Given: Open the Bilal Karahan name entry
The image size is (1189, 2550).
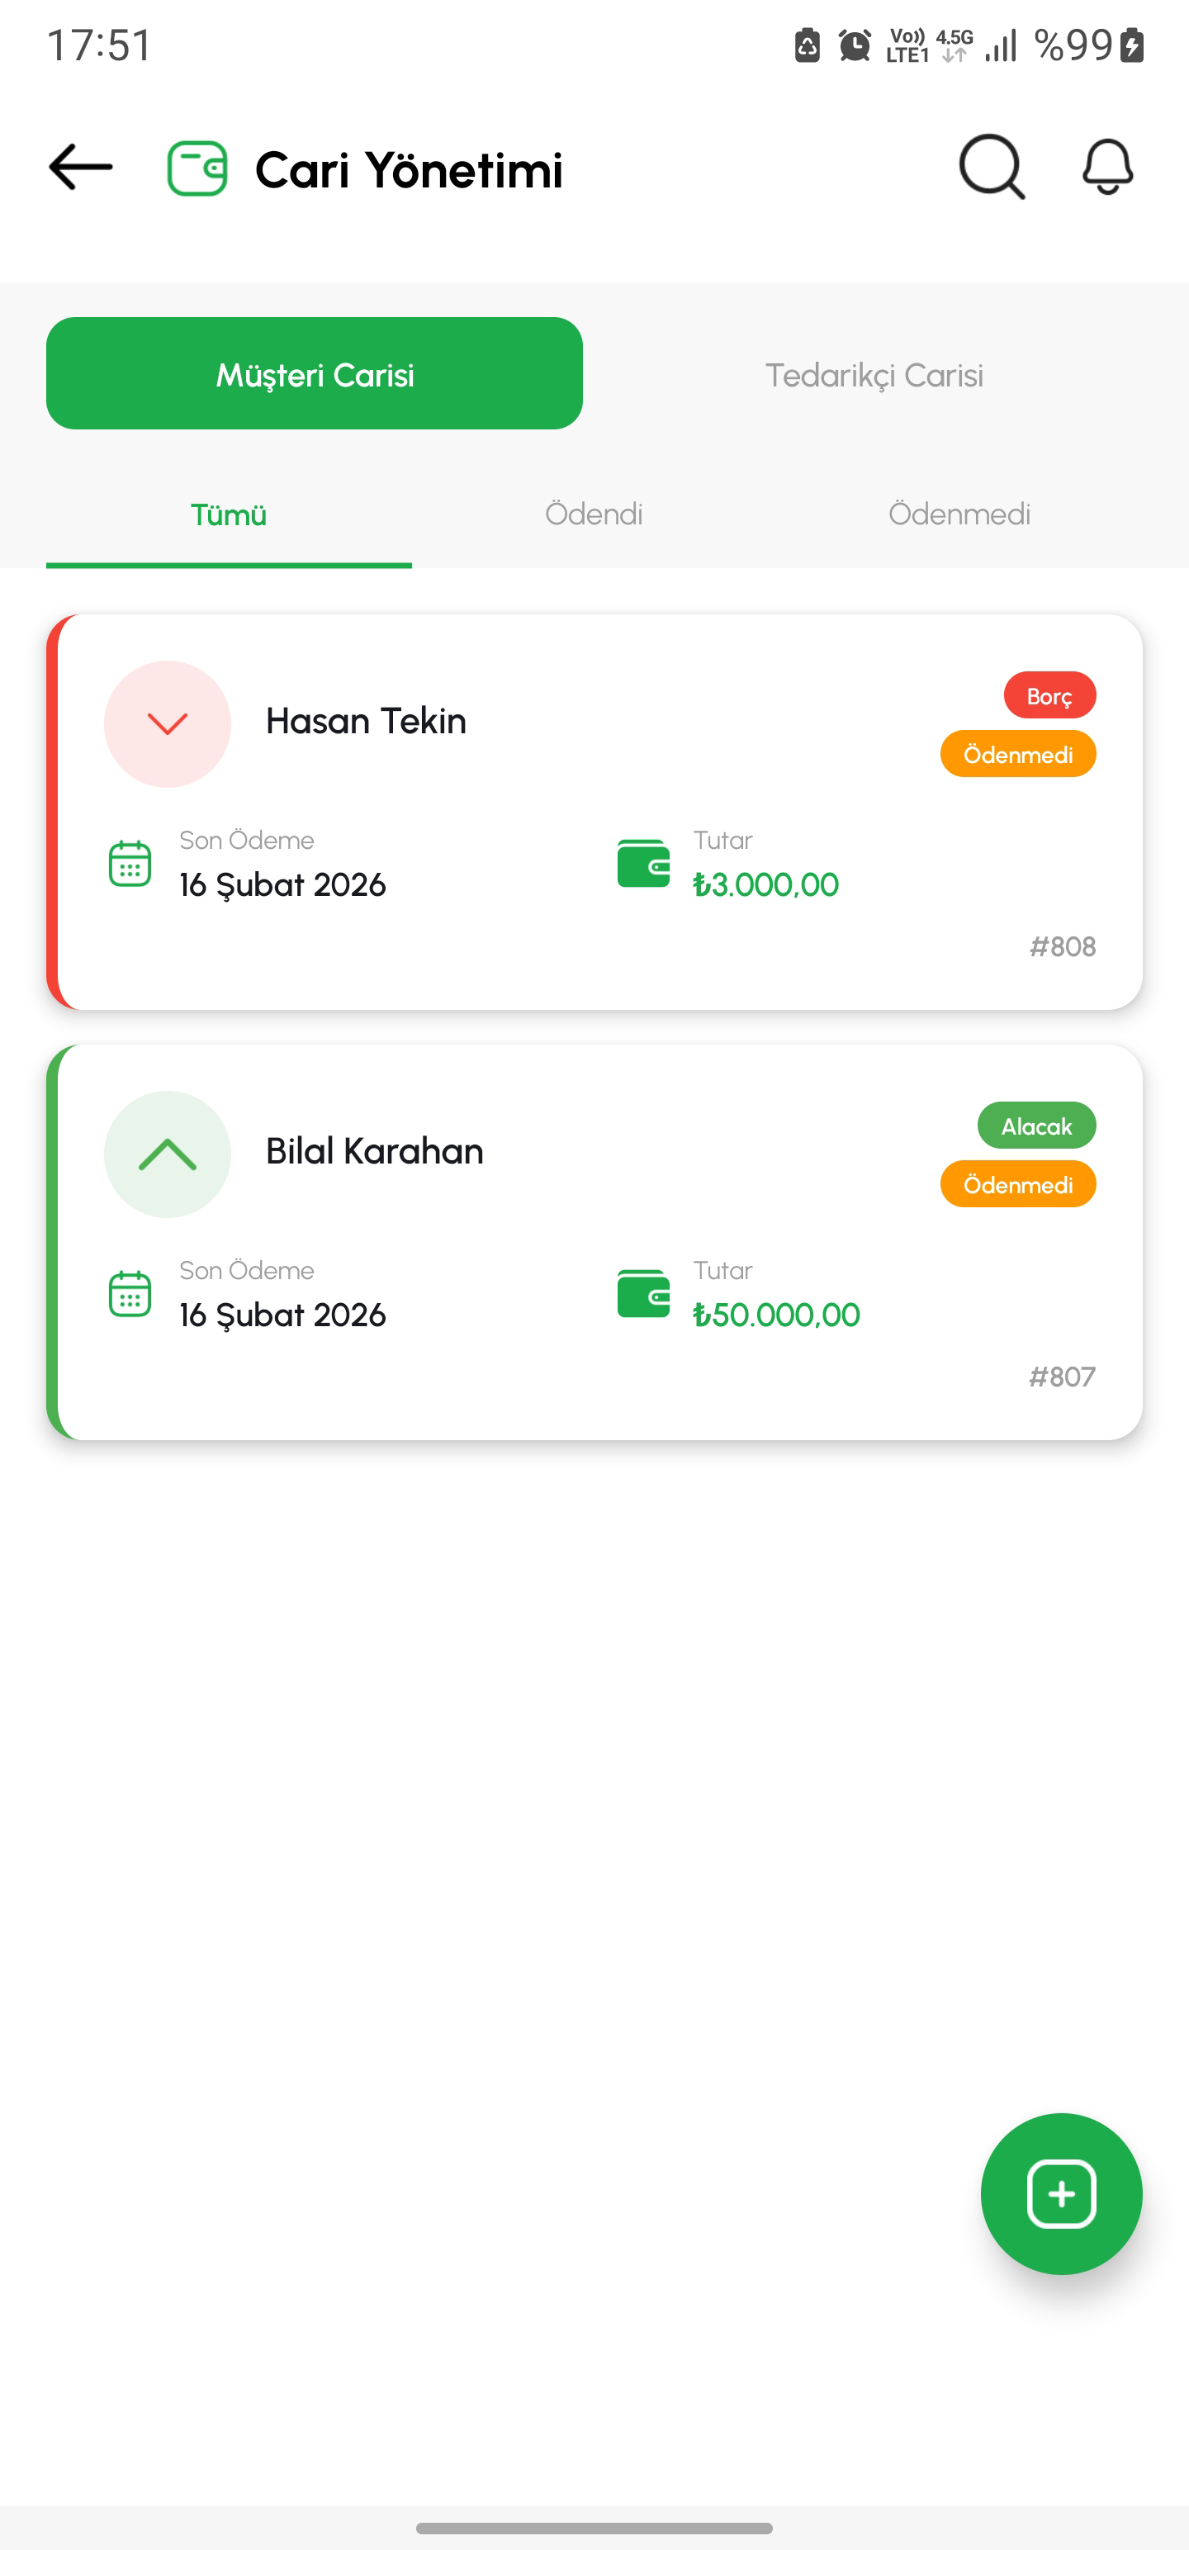Looking at the screenshot, I should click(374, 1151).
